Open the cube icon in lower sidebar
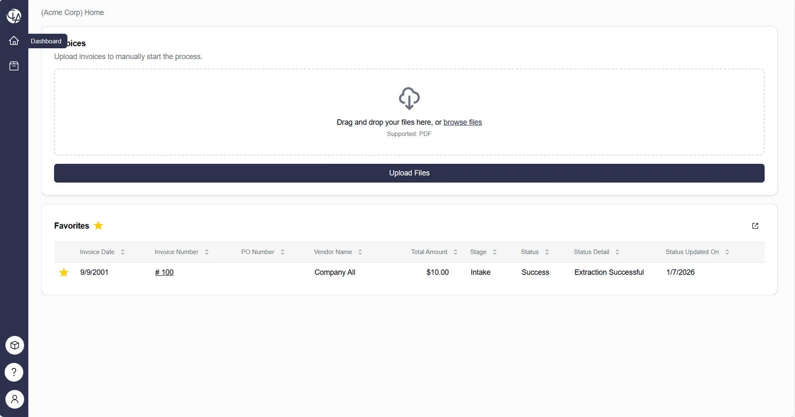 pos(14,345)
